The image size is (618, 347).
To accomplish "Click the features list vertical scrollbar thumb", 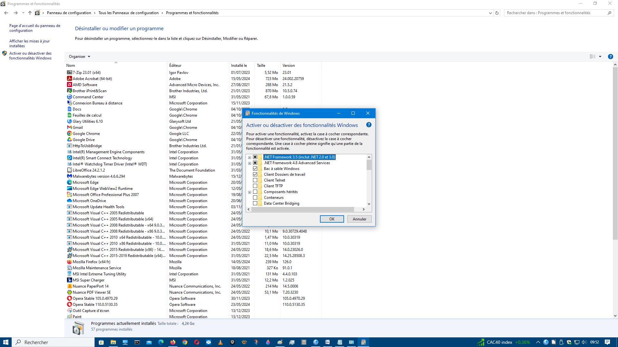I will (369, 165).
